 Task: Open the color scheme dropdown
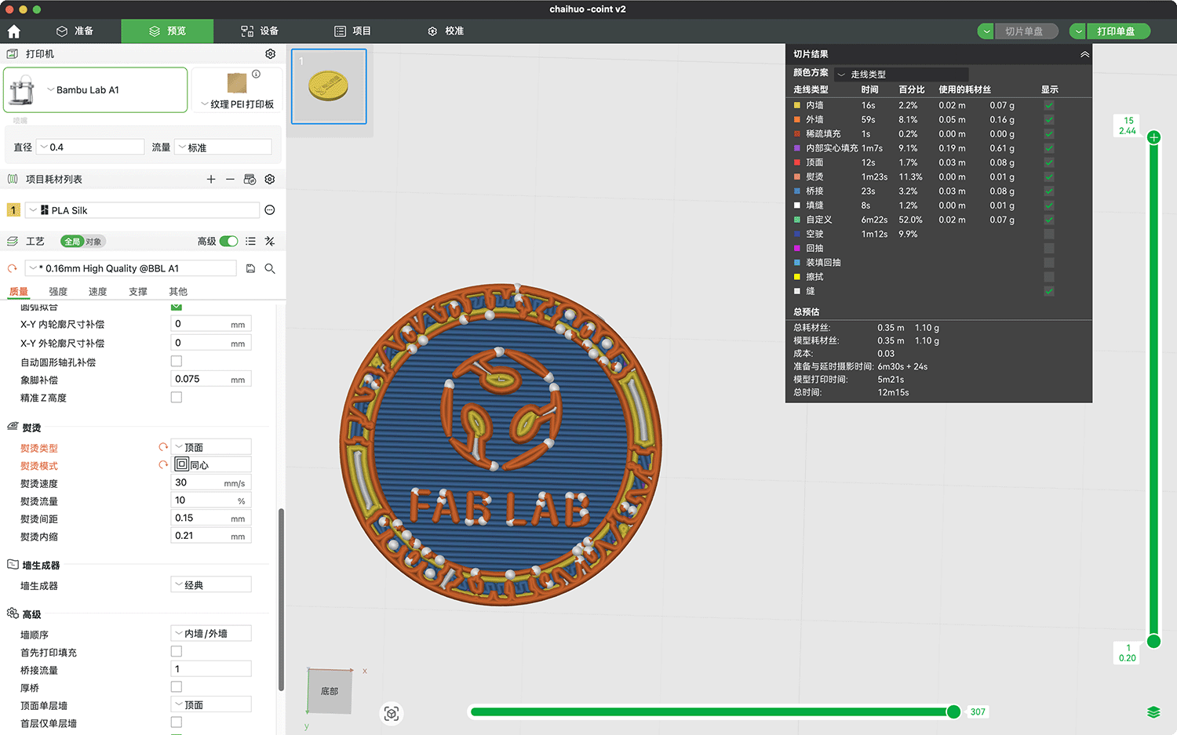[901, 74]
